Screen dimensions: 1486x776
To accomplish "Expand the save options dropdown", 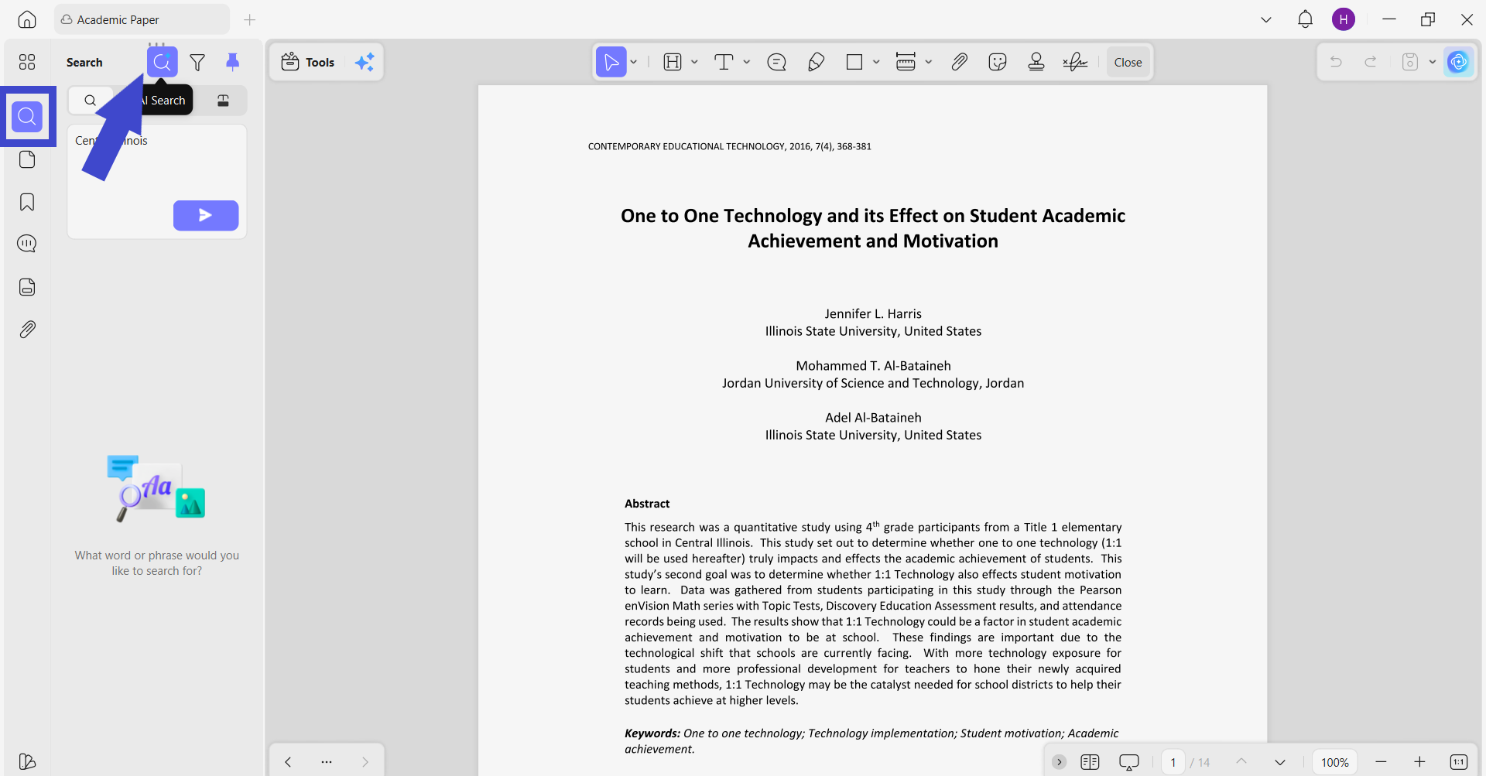I will pyautogui.click(x=1433, y=62).
